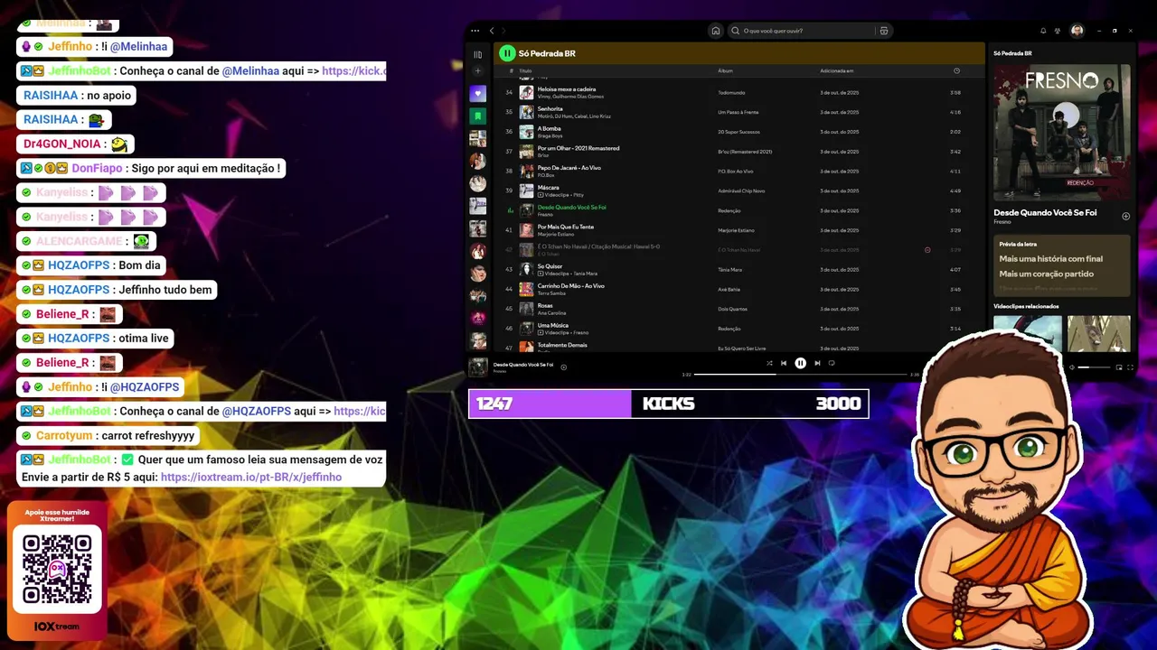The height and width of the screenshot is (650, 1157).
Task: Open the friends activity icon
Action: click(1058, 31)
